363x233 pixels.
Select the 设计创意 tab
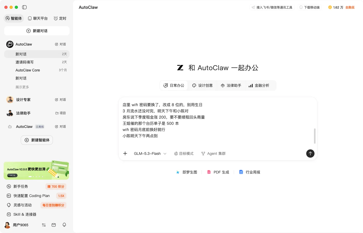[x=202, y=85]
